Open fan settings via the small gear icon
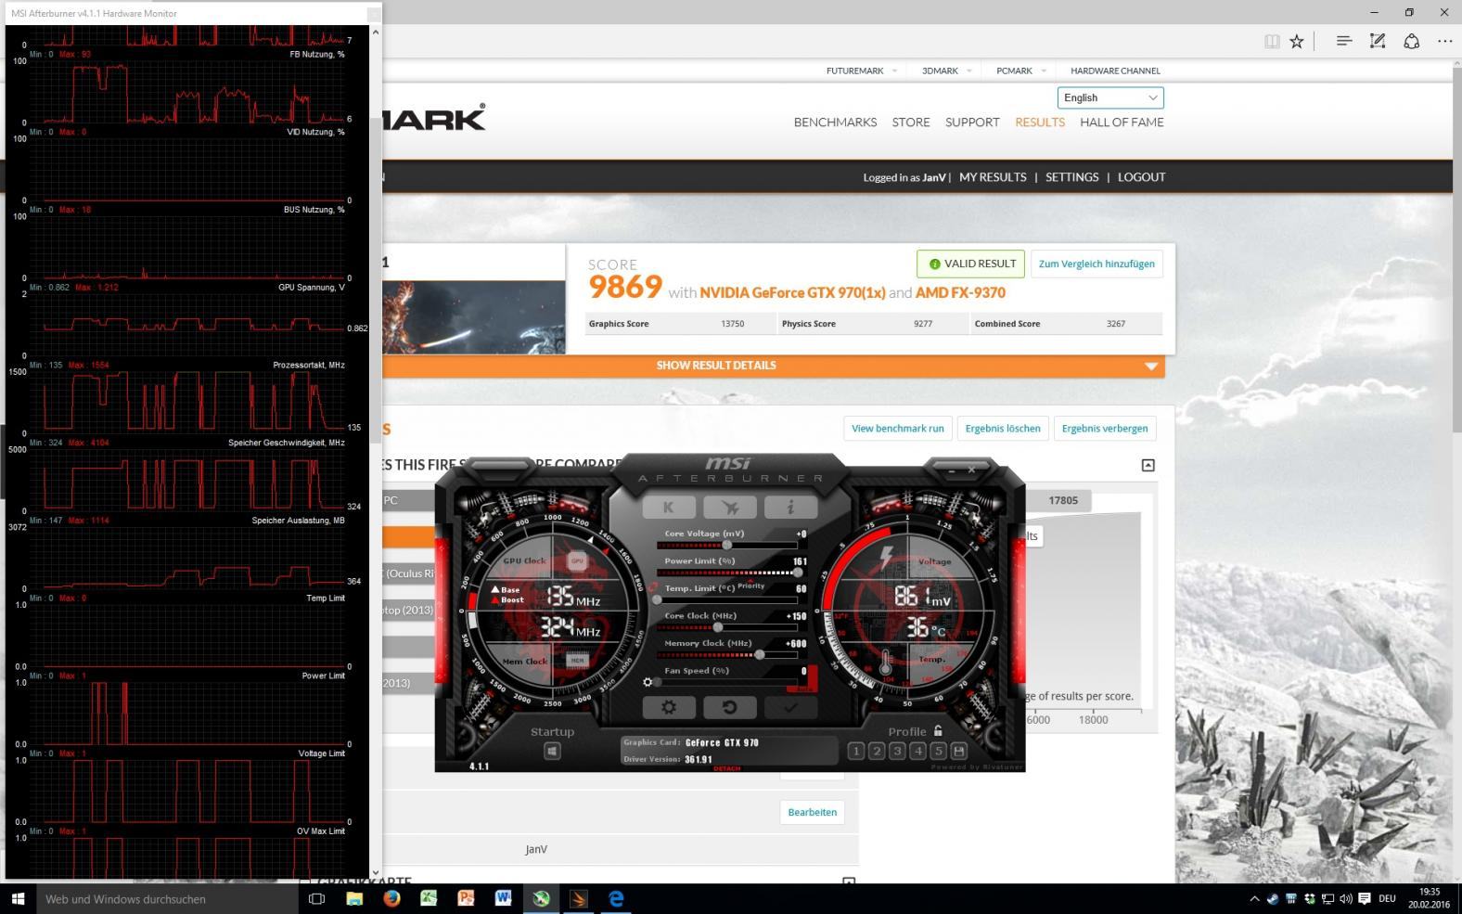This screenshot has height=914, width=1462. coord(648,682)
